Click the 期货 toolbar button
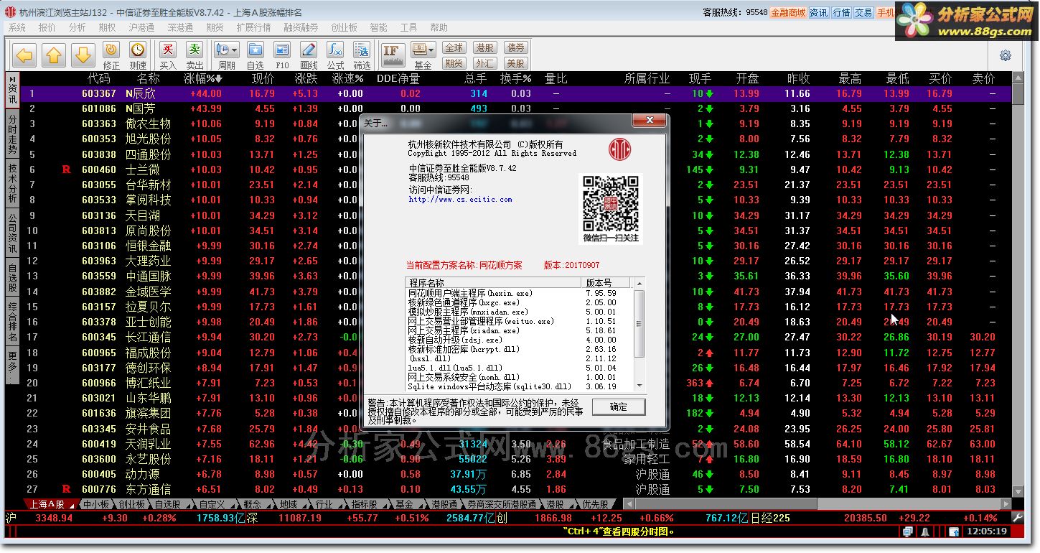This screenshot has height=553, width=1040. point(454,63)
